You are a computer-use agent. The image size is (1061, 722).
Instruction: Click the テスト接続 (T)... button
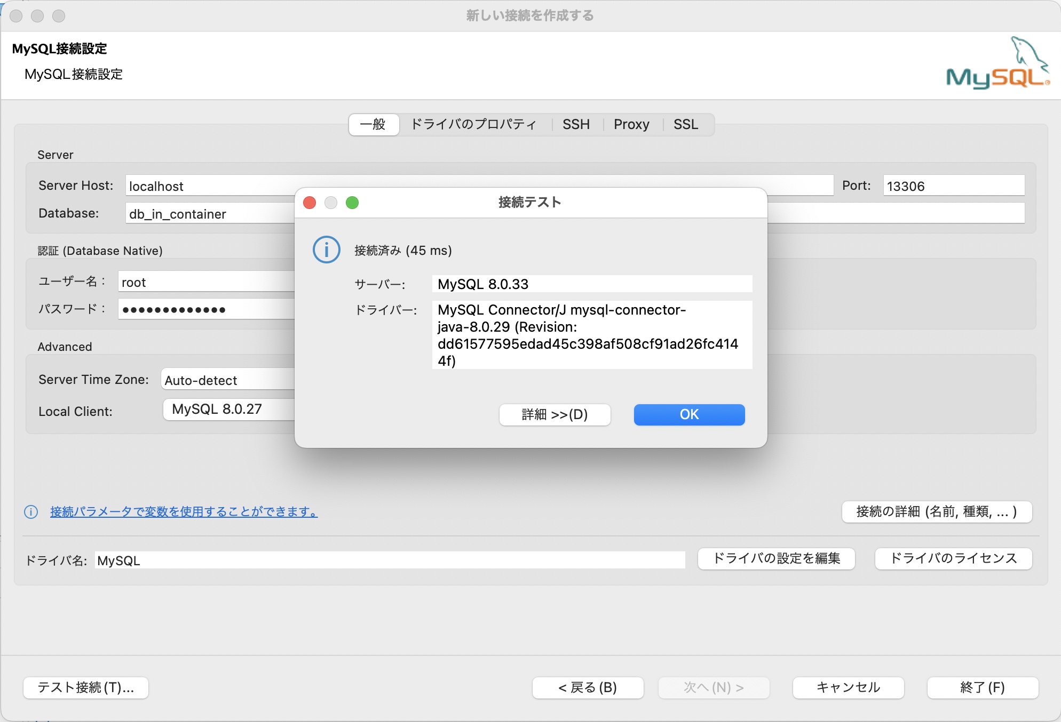pos(86,687)
